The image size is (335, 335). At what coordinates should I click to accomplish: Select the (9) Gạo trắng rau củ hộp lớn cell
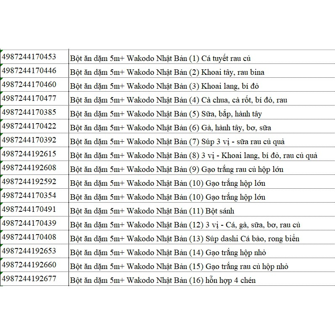(x=202, y=168)
